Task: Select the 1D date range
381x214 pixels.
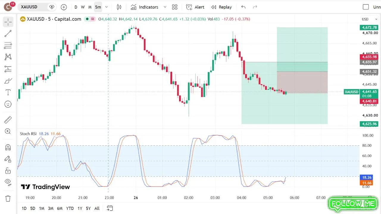Action: (x=24, y=208)
